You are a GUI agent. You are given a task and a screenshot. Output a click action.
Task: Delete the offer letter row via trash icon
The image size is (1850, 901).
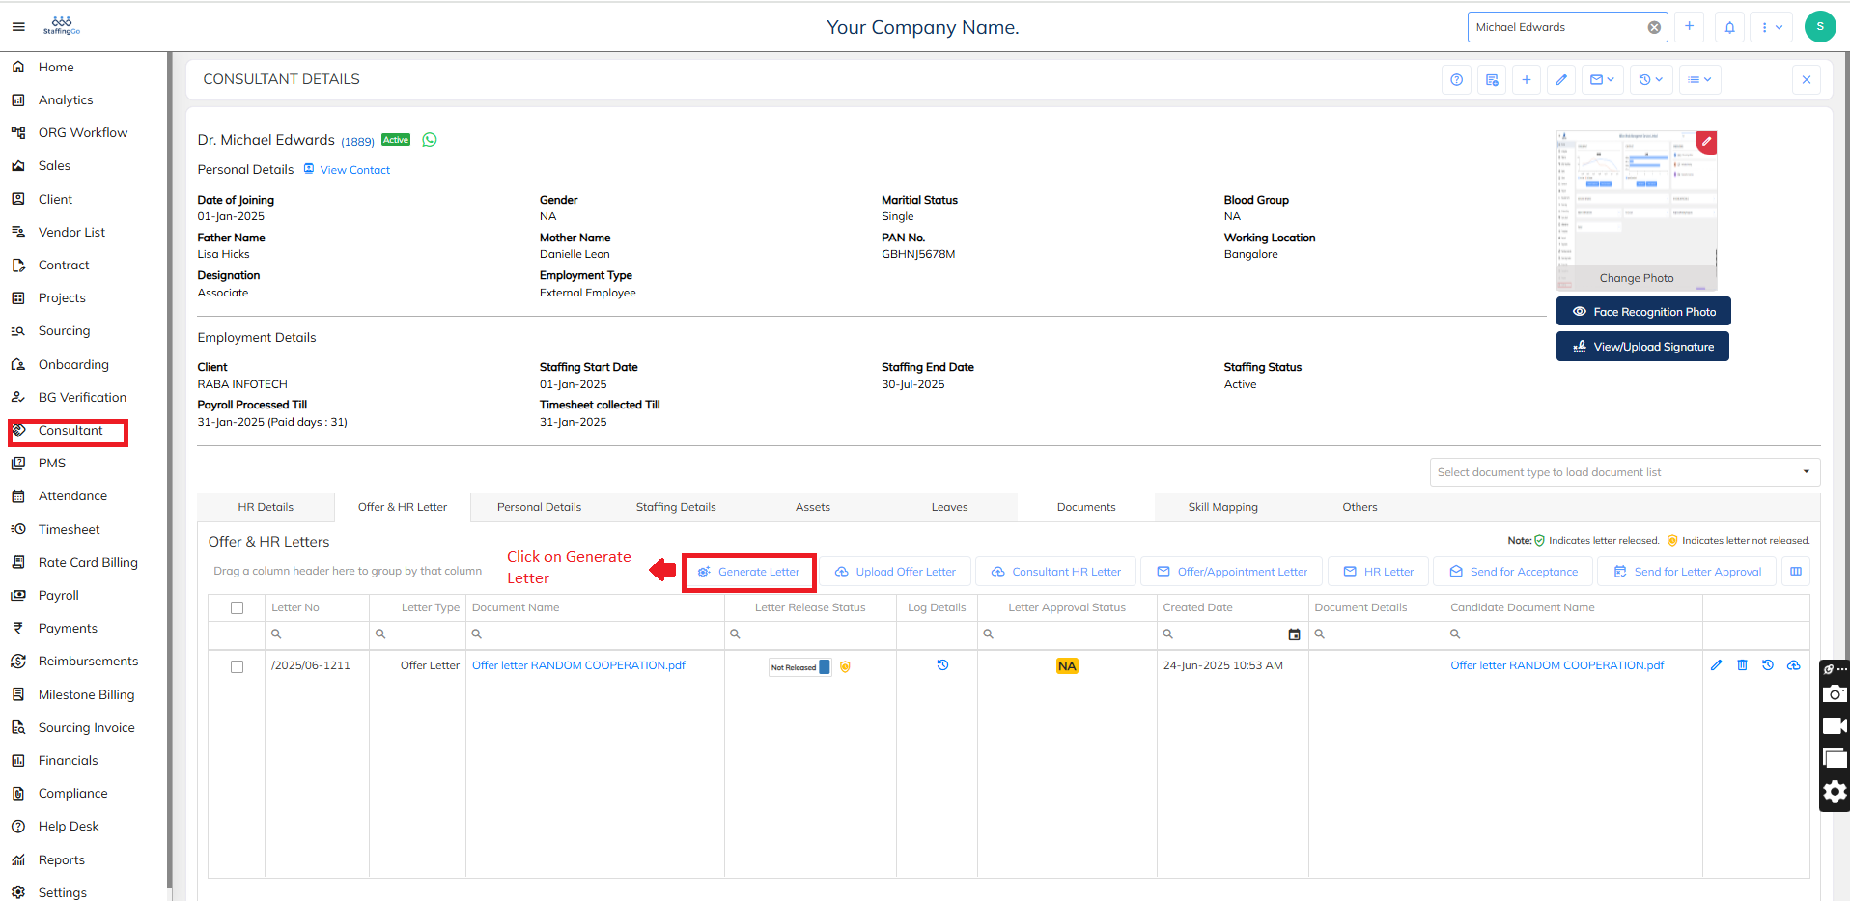click(x=1742, y=665)
